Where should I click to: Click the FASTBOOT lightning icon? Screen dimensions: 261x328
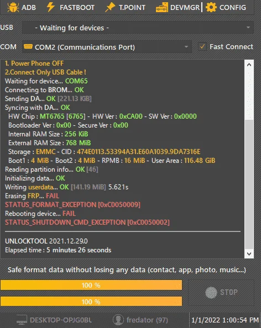point(50,7)
